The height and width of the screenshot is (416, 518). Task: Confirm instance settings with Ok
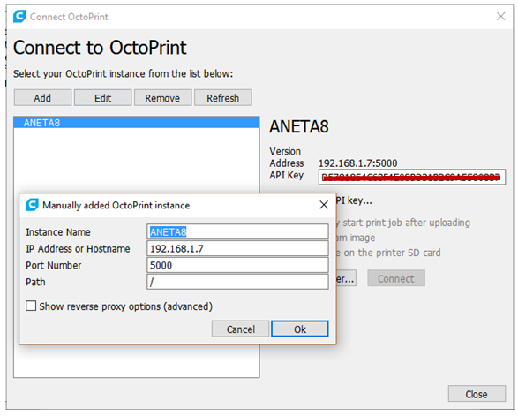pos(300,329)
